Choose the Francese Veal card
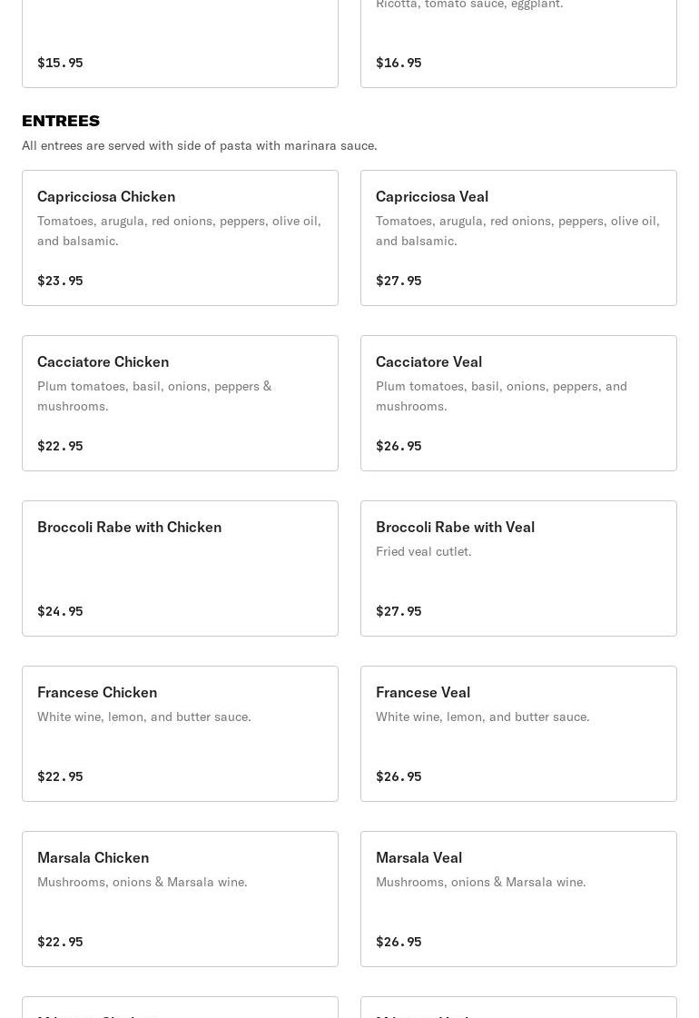699x1018 pixels. pyautogui.click(x=518, y=734)
